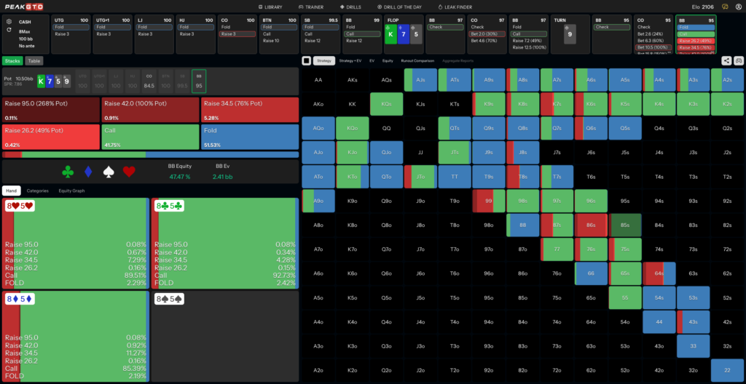Select the Raise 95.0 (268% Pot) action
Viewport: 746px width, 384px height.
tap(51, 110)
